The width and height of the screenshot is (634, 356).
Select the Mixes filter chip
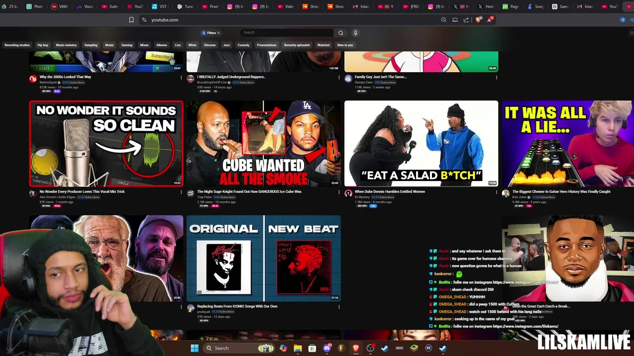[144, 45]
